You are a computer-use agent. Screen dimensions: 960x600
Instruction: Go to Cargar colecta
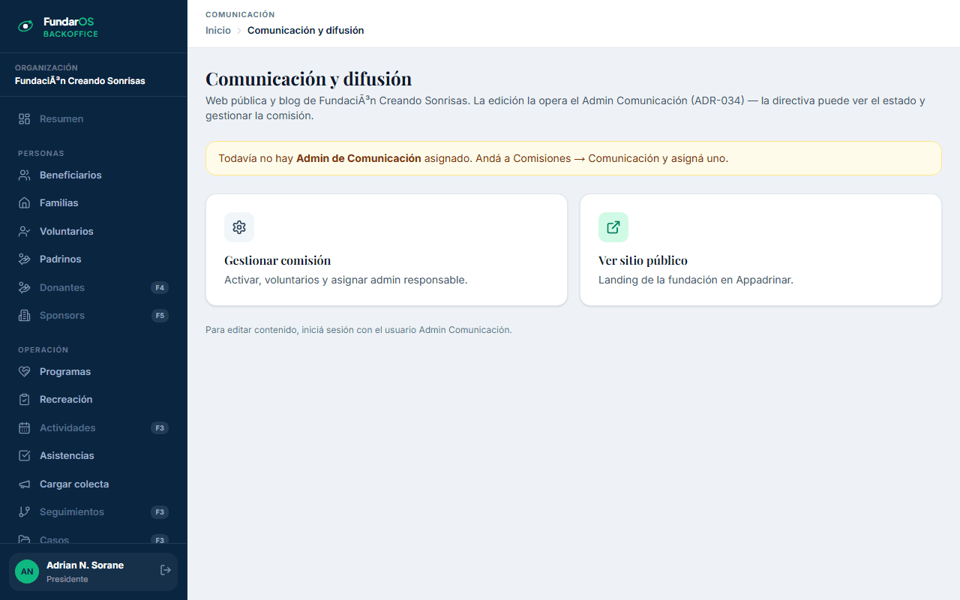[93, 484]
